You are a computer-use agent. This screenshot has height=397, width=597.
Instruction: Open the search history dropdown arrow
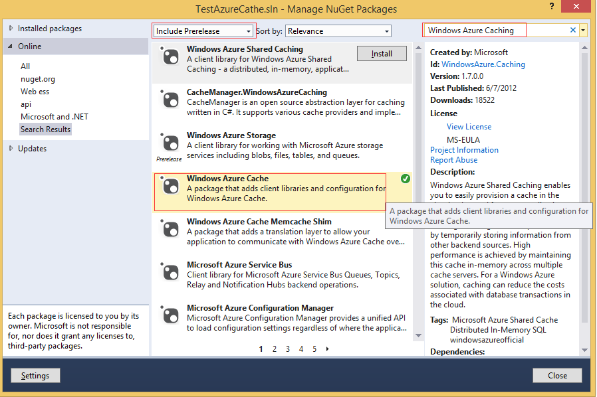coord(583,30)
